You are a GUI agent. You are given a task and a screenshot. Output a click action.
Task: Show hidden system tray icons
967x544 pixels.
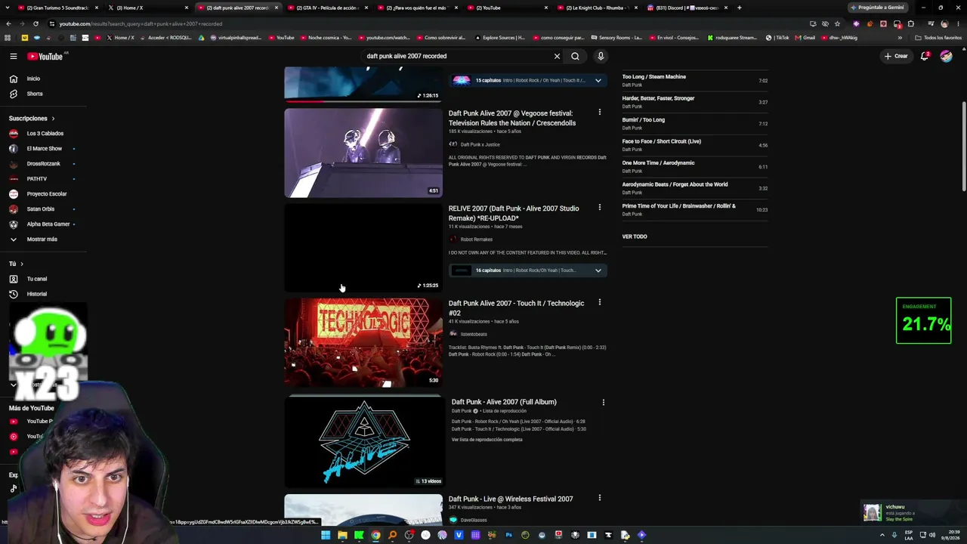[x=882, y=535]
